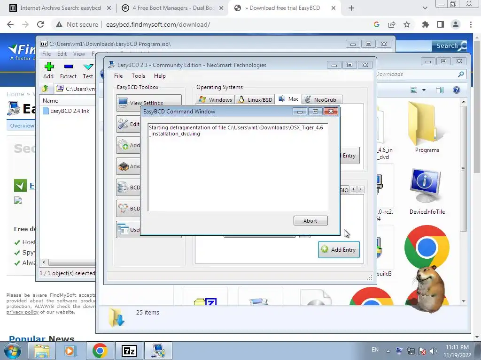The image size is (481, 360).
Task: Open the Chrome extensions puzzle icon
Action: 426,24
